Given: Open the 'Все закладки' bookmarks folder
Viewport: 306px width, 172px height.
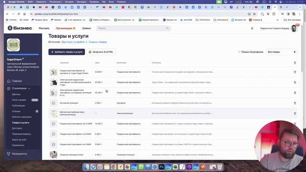Looking at the screenshot, I should (292, 20).
